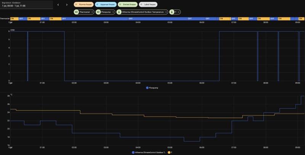Toggle Altherma ClimateControl Outdoor series in legend
The width and height of the screenshot is (305, 155).
[149, 152]
